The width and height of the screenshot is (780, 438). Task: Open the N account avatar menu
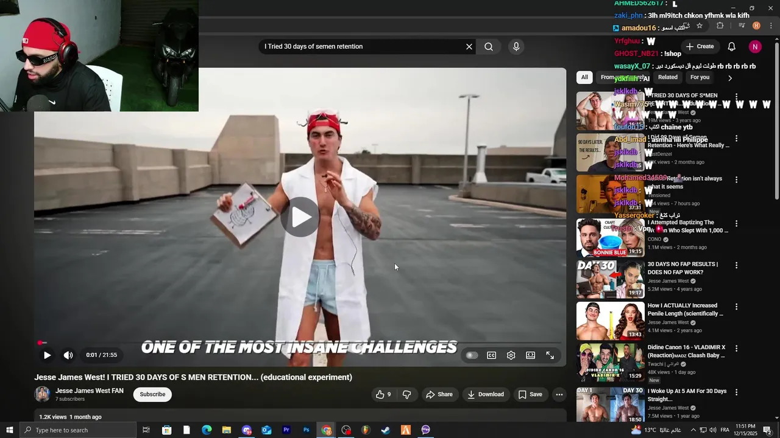tap(755, 47)
